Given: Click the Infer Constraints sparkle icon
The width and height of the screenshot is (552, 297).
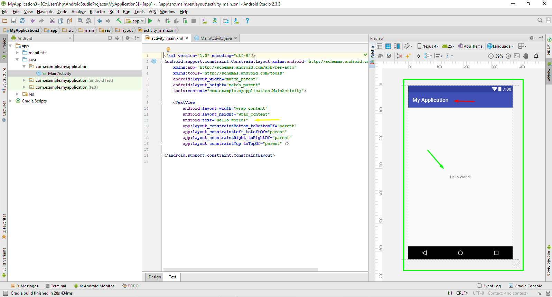Looking at the screenshot, I should point(408,56).
